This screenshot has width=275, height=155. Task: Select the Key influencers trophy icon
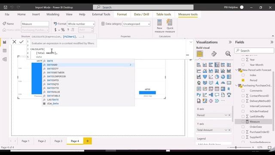(x=229, y=95)
